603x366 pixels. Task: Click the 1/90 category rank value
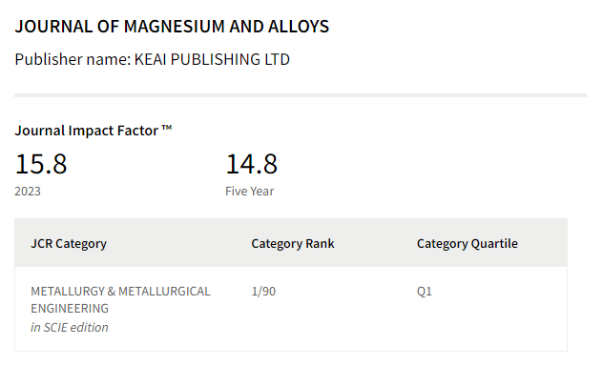click(x=263, y=291)
